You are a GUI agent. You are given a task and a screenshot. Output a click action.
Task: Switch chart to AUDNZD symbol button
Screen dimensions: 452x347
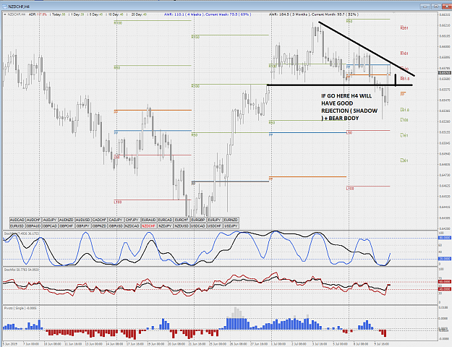[x=67, y=220]
